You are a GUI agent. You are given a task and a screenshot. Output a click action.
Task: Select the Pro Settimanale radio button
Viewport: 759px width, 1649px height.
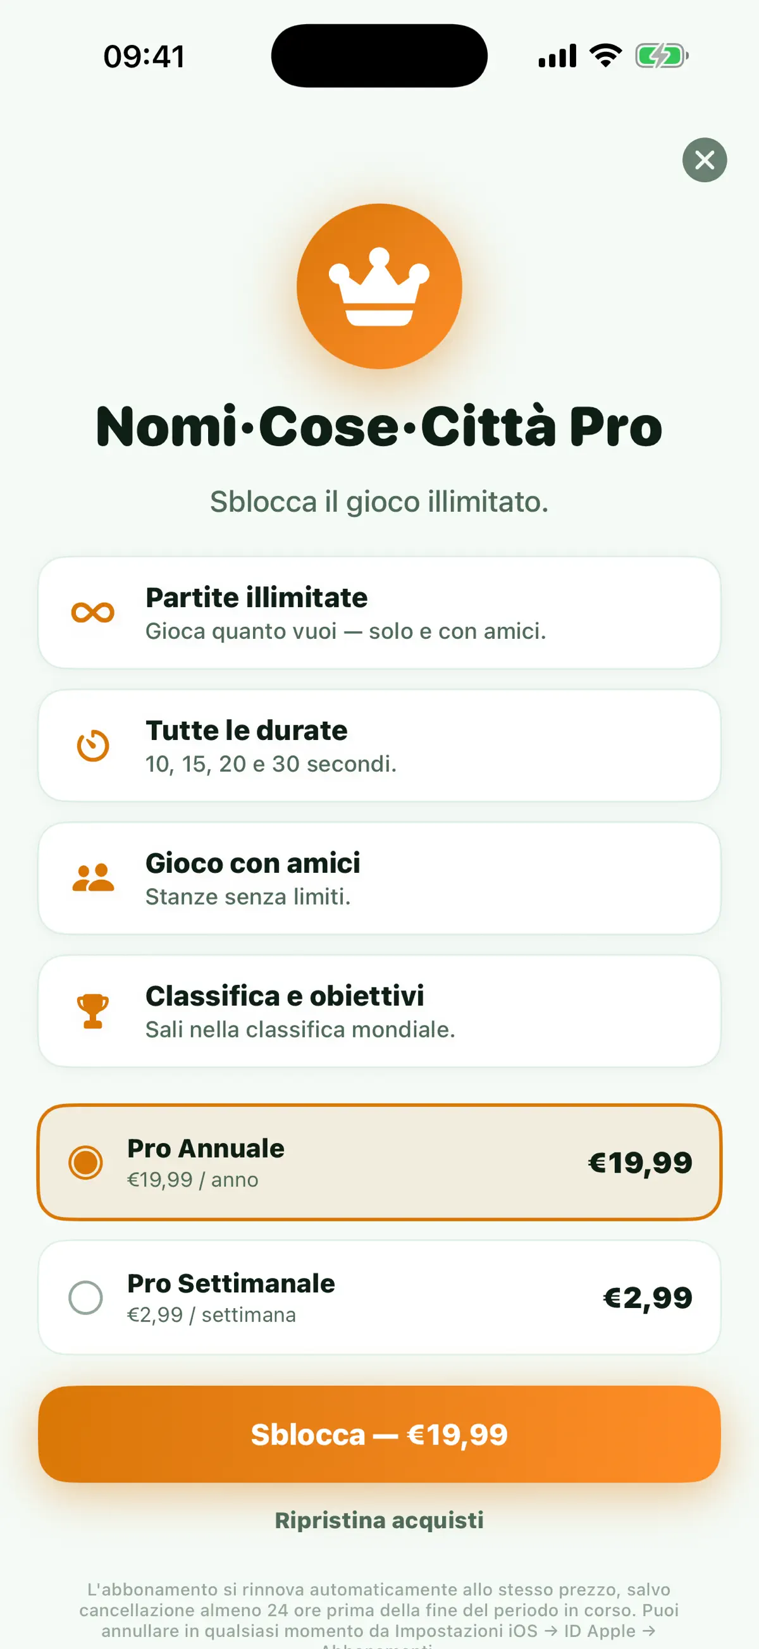pos(86,1297)
